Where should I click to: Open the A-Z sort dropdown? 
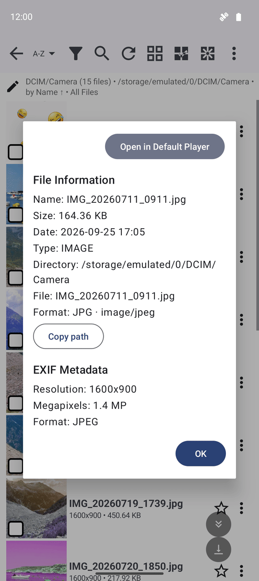[44, 54]
